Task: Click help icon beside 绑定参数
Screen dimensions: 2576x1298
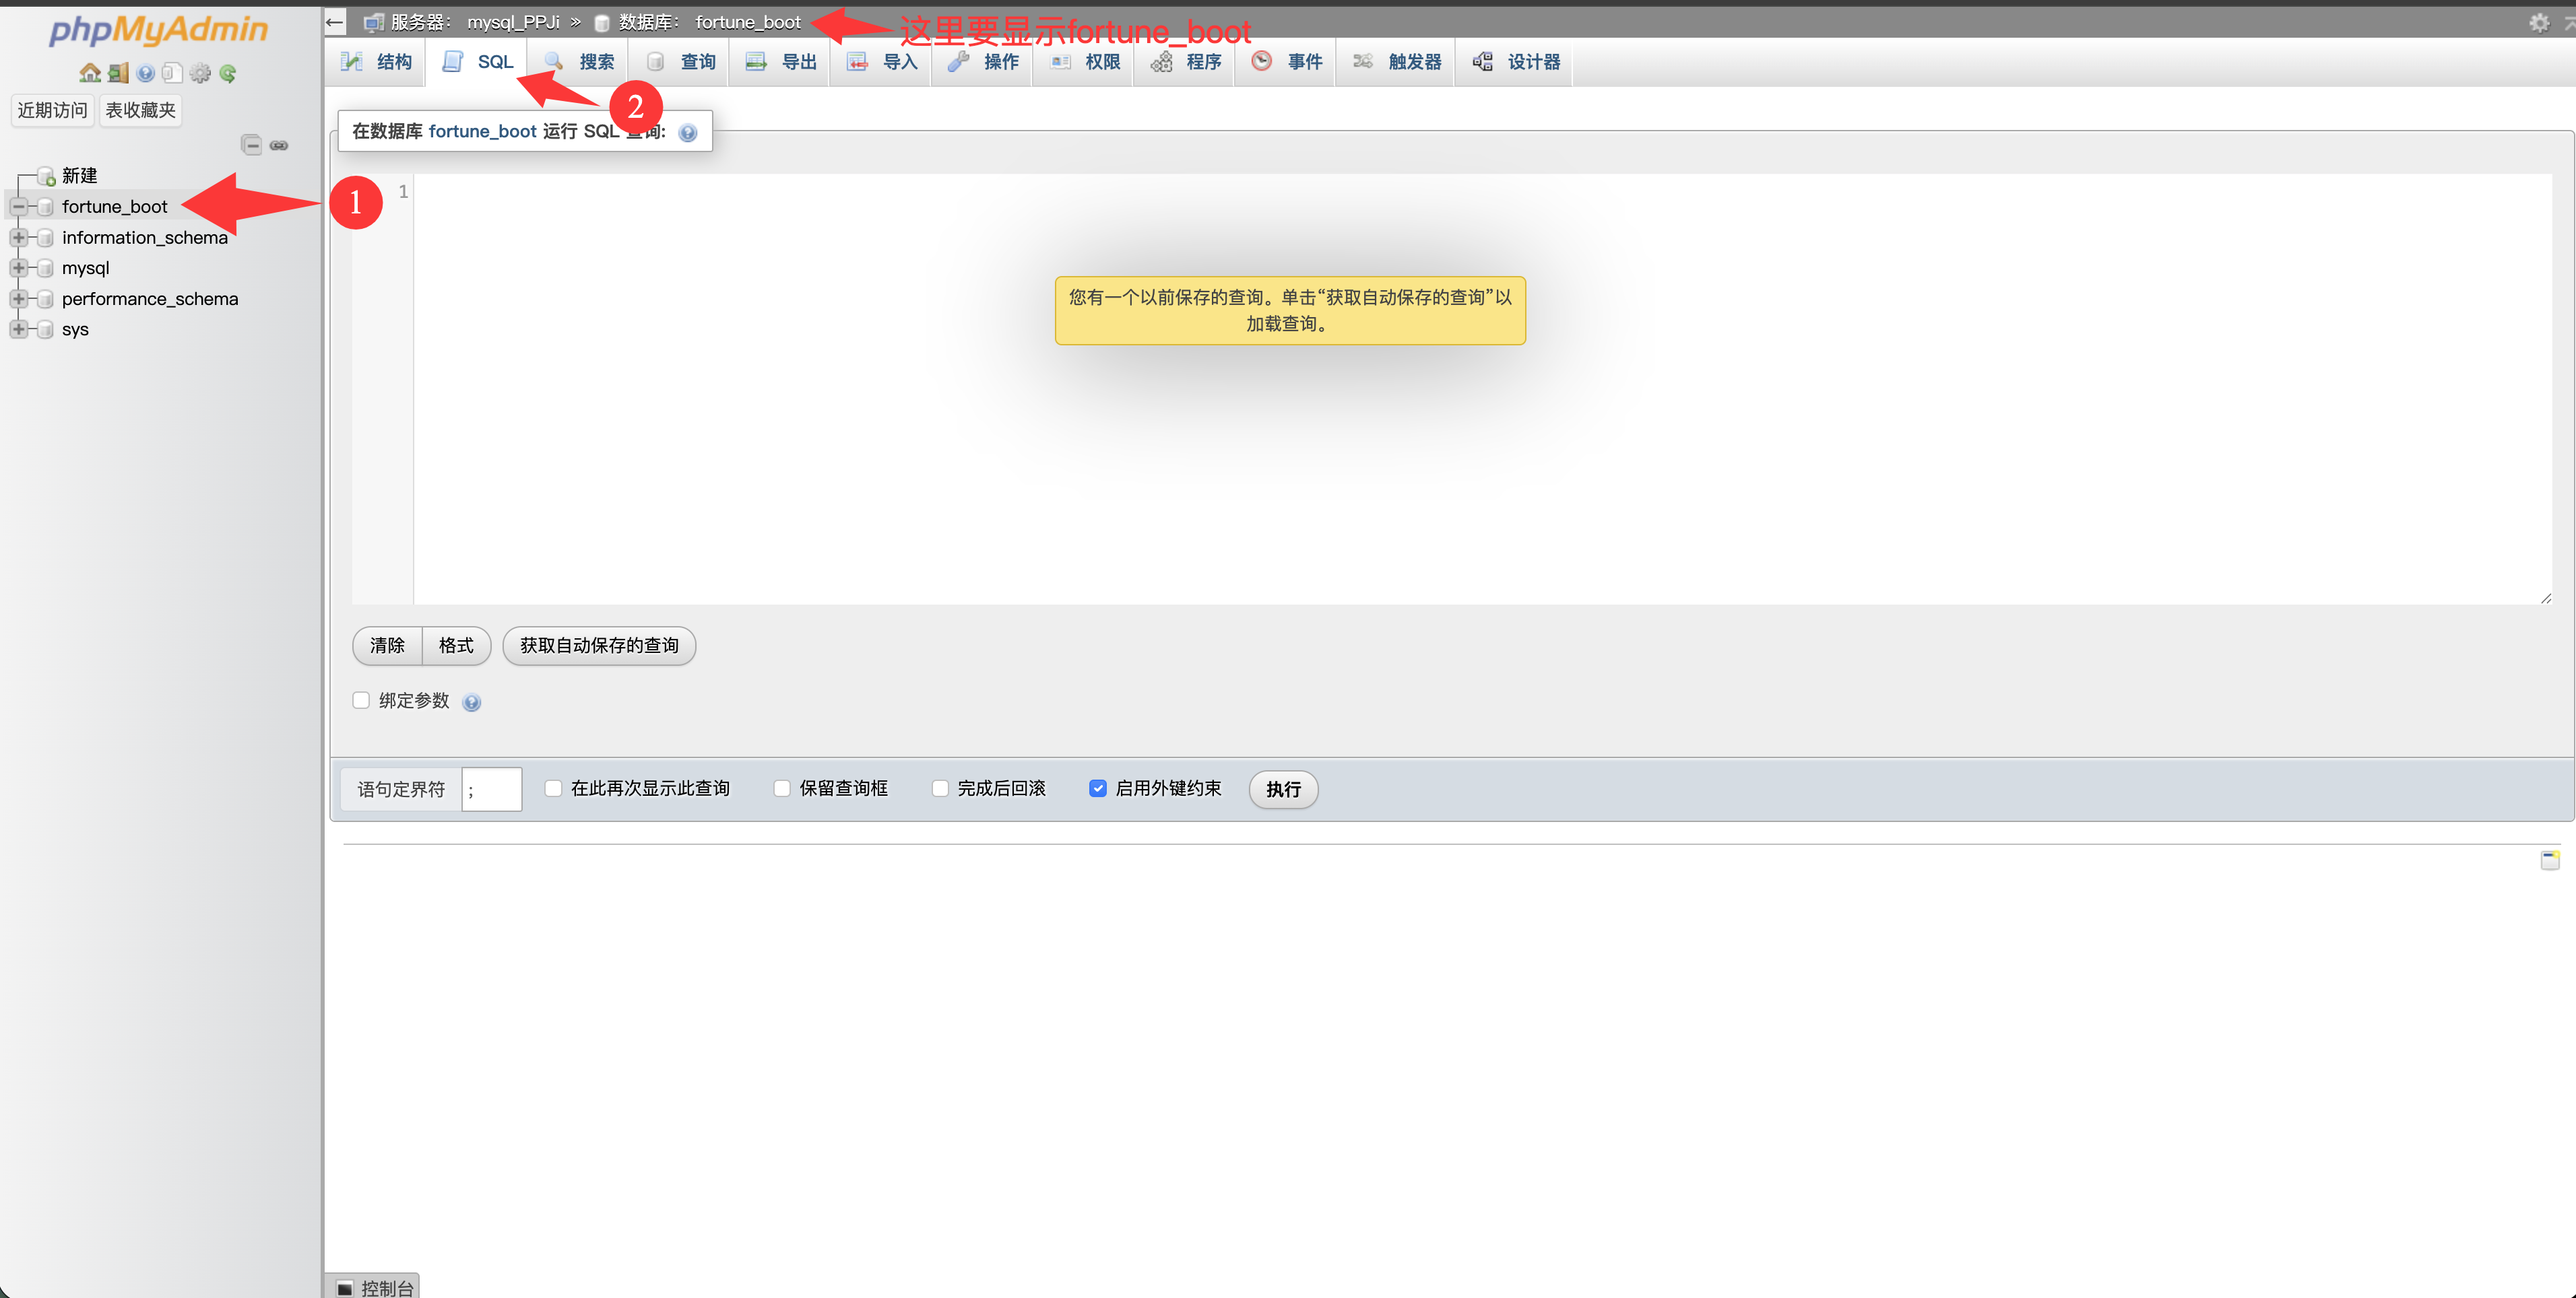Action: (x=472, y=702)
